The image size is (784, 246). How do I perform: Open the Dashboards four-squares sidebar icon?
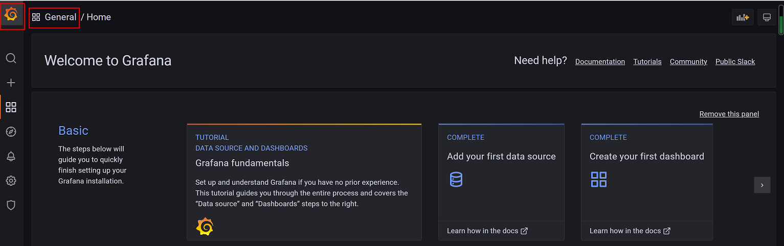pos(11,107)
